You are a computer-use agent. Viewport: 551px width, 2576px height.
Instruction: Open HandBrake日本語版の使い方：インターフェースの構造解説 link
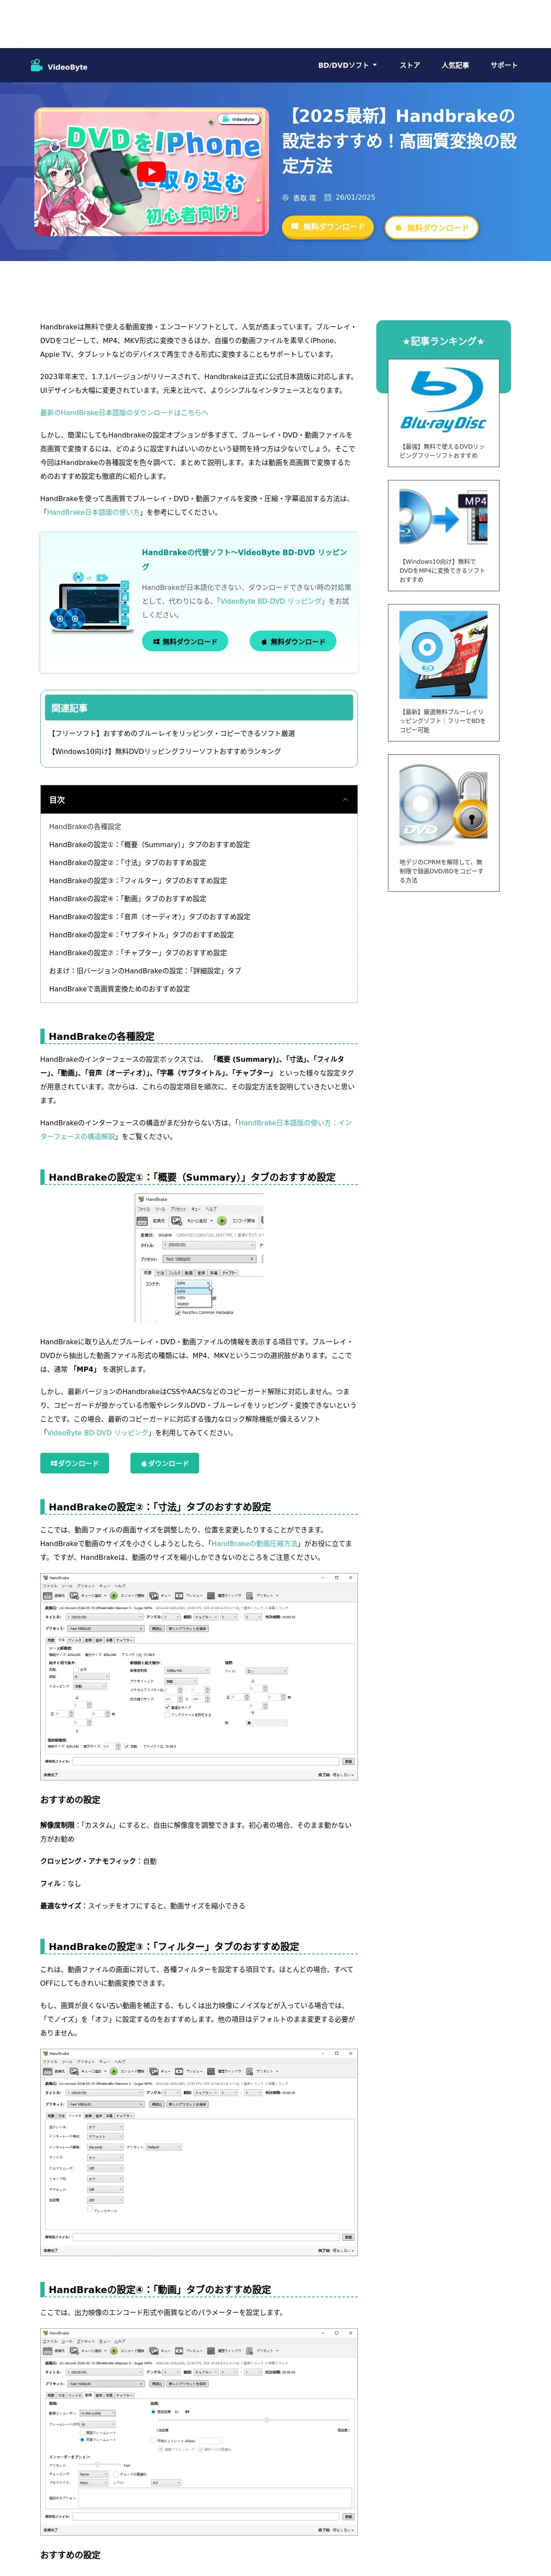(x=196, y=1129)
